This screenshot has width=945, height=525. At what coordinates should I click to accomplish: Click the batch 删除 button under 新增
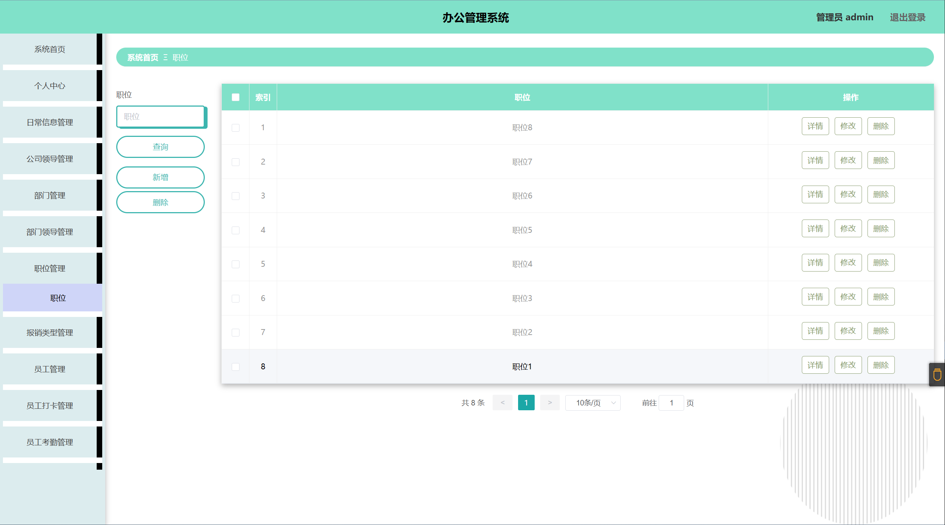tap(161, 203)
